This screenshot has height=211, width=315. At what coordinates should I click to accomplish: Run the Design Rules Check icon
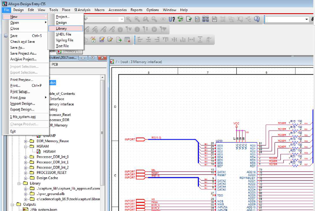tap(189, 19)
